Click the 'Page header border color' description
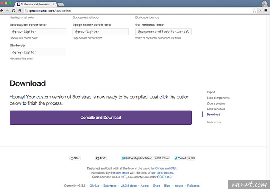Viewport: 270px width, 189px height. coord(87,38)
